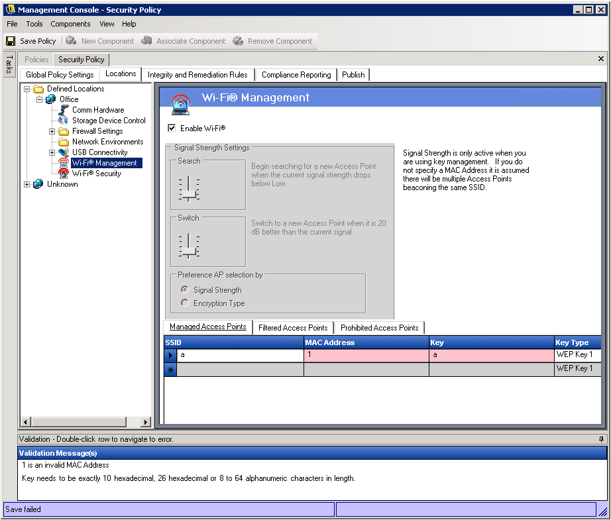Screen dimensions: 611x520
Task: Click the USB Connectivity plug icon
Action: tap(64, 152)
